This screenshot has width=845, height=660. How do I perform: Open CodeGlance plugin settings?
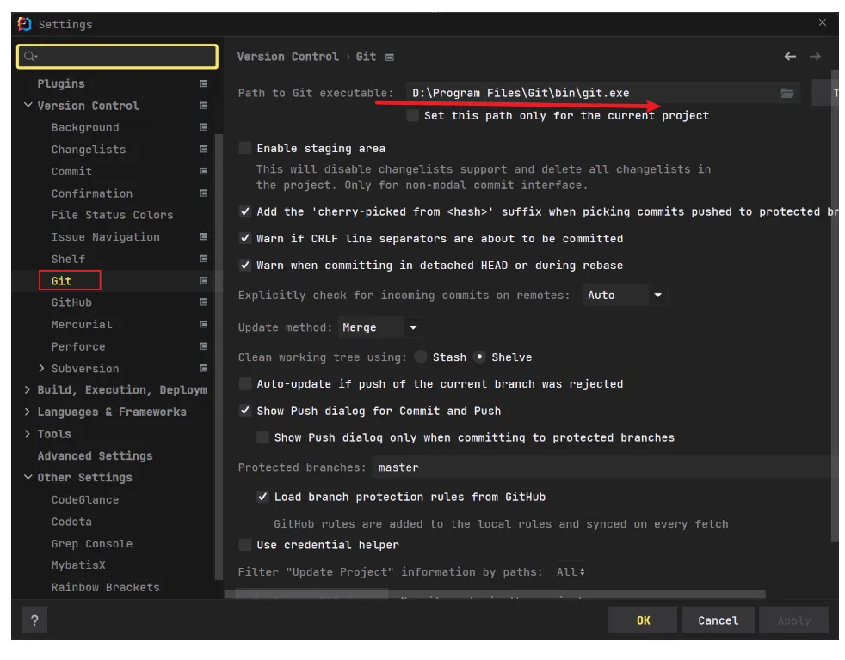tap(84, 499)
